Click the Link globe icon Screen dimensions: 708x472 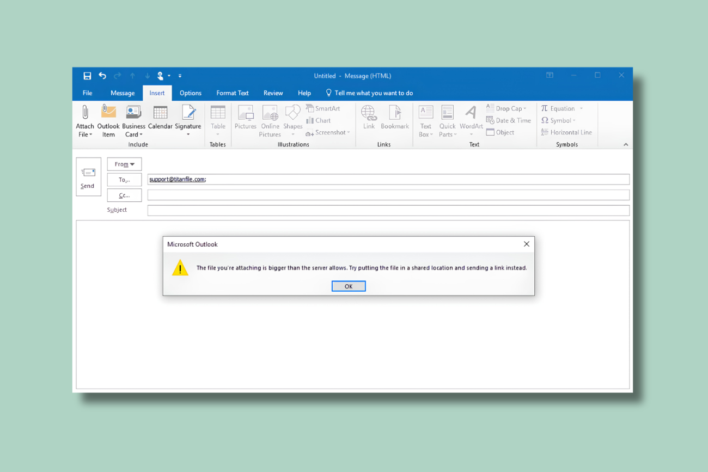pyautogui.click(x=369, y=112)
